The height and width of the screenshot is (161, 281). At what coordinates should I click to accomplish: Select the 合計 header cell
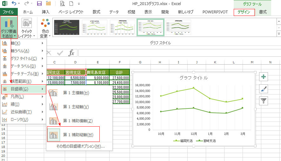[119, 72]
